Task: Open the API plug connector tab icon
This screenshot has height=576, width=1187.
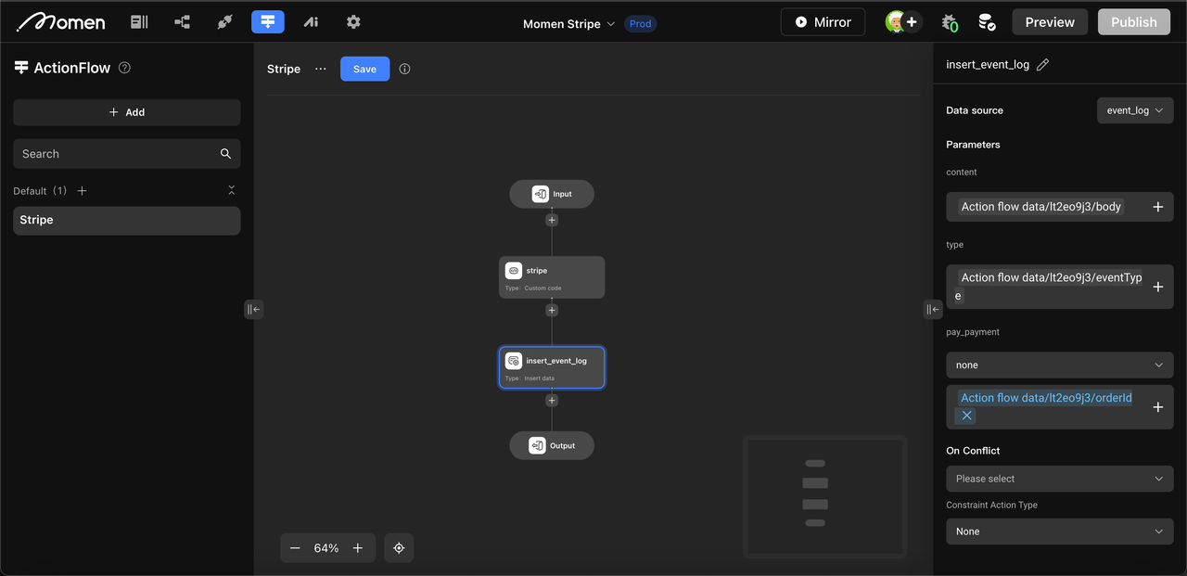Action: pos(224,21)
